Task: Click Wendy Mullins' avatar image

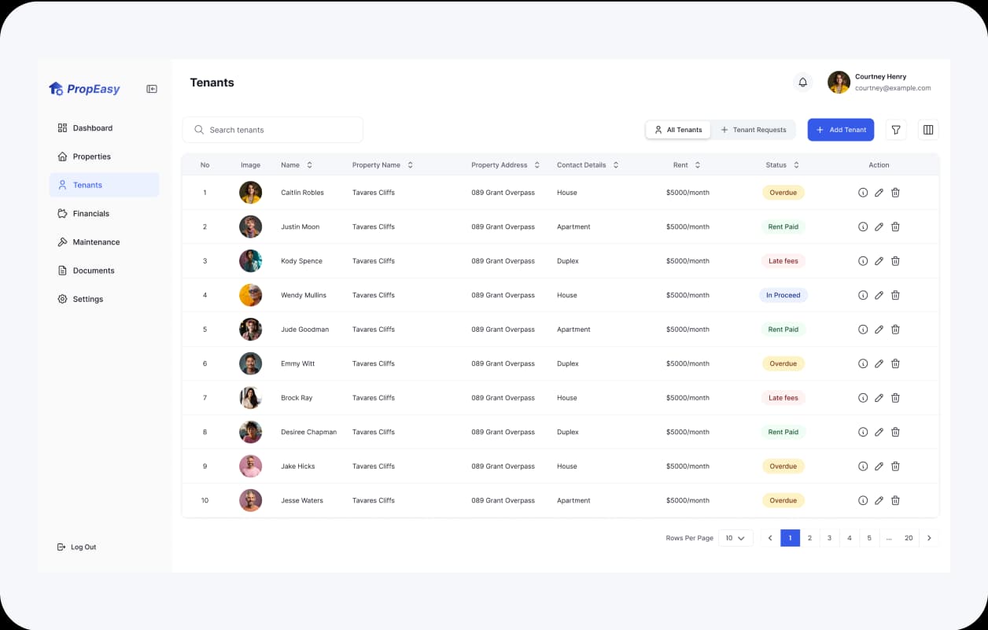Action: coord(250,295)
